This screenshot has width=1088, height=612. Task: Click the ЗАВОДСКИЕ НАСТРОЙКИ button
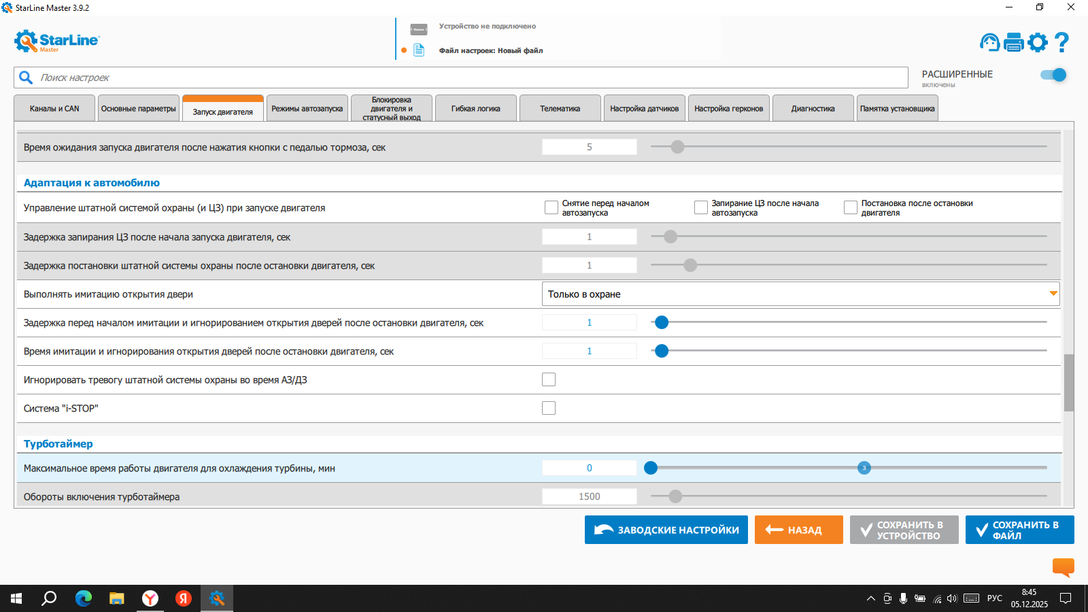(x=666, y=530)
